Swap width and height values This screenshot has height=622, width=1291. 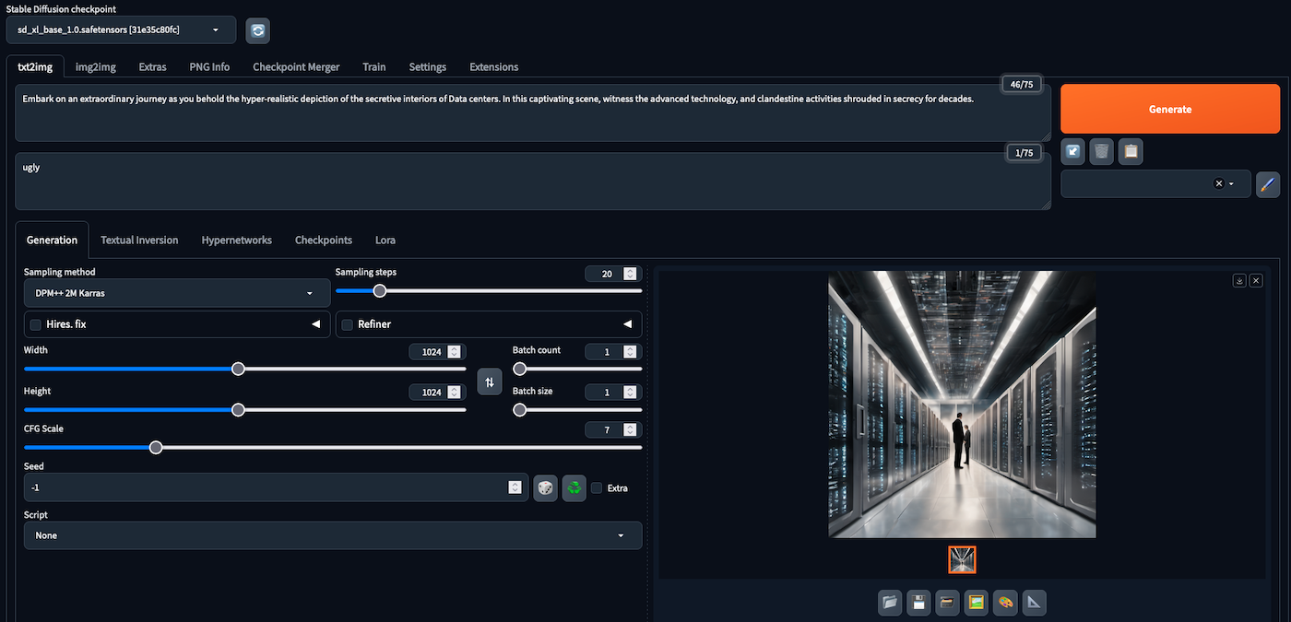click(490, 381)
